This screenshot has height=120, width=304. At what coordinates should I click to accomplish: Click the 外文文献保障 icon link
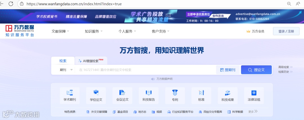(88, 112)
